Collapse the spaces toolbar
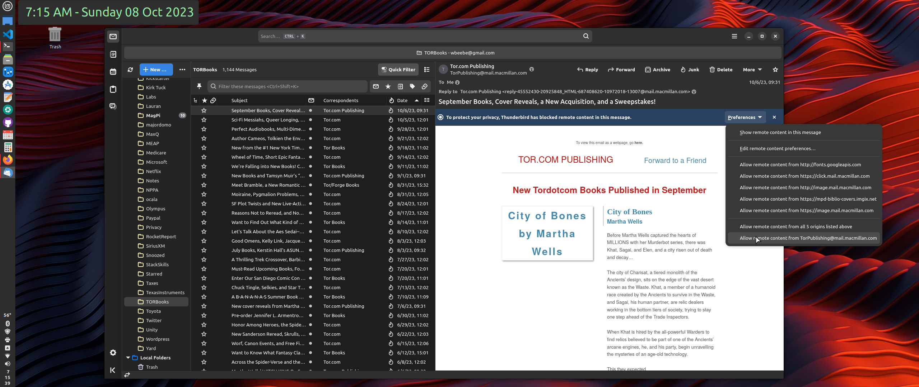The width and height of the screenshot is (919, 387). (x=112, y=370)
